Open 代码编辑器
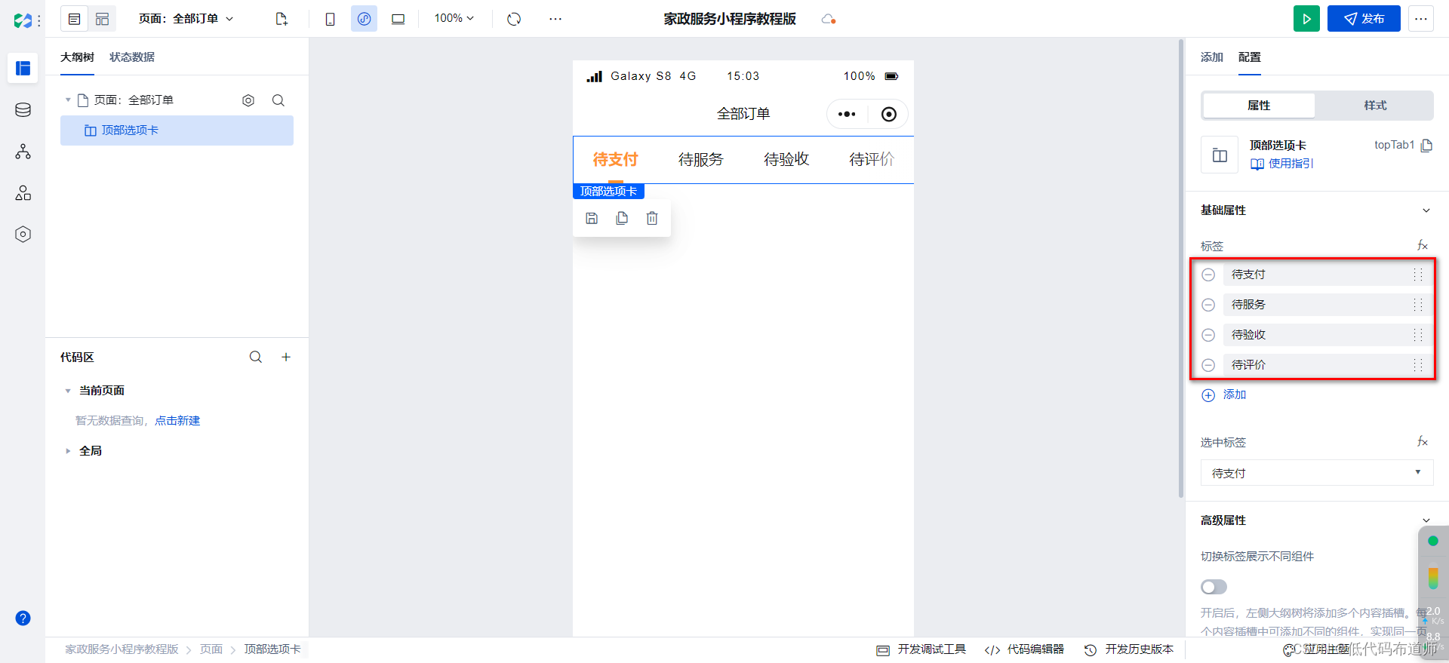The height and width of the screenshot is (663, 1449). pyautogui.click(x=1024, y=649)
